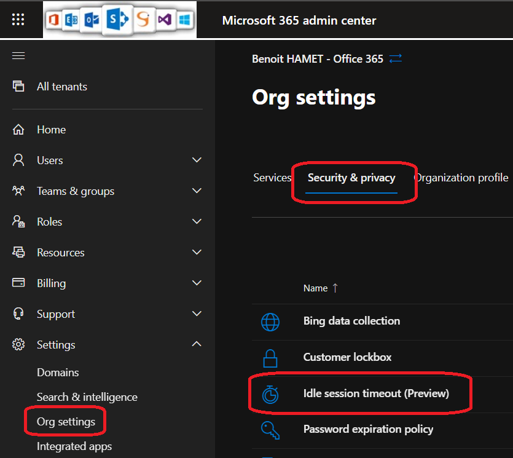Click the Bing data collection globe icon
Image resolution: width=513 pixels, height=458 pixels.
click(x=270, y=322)
